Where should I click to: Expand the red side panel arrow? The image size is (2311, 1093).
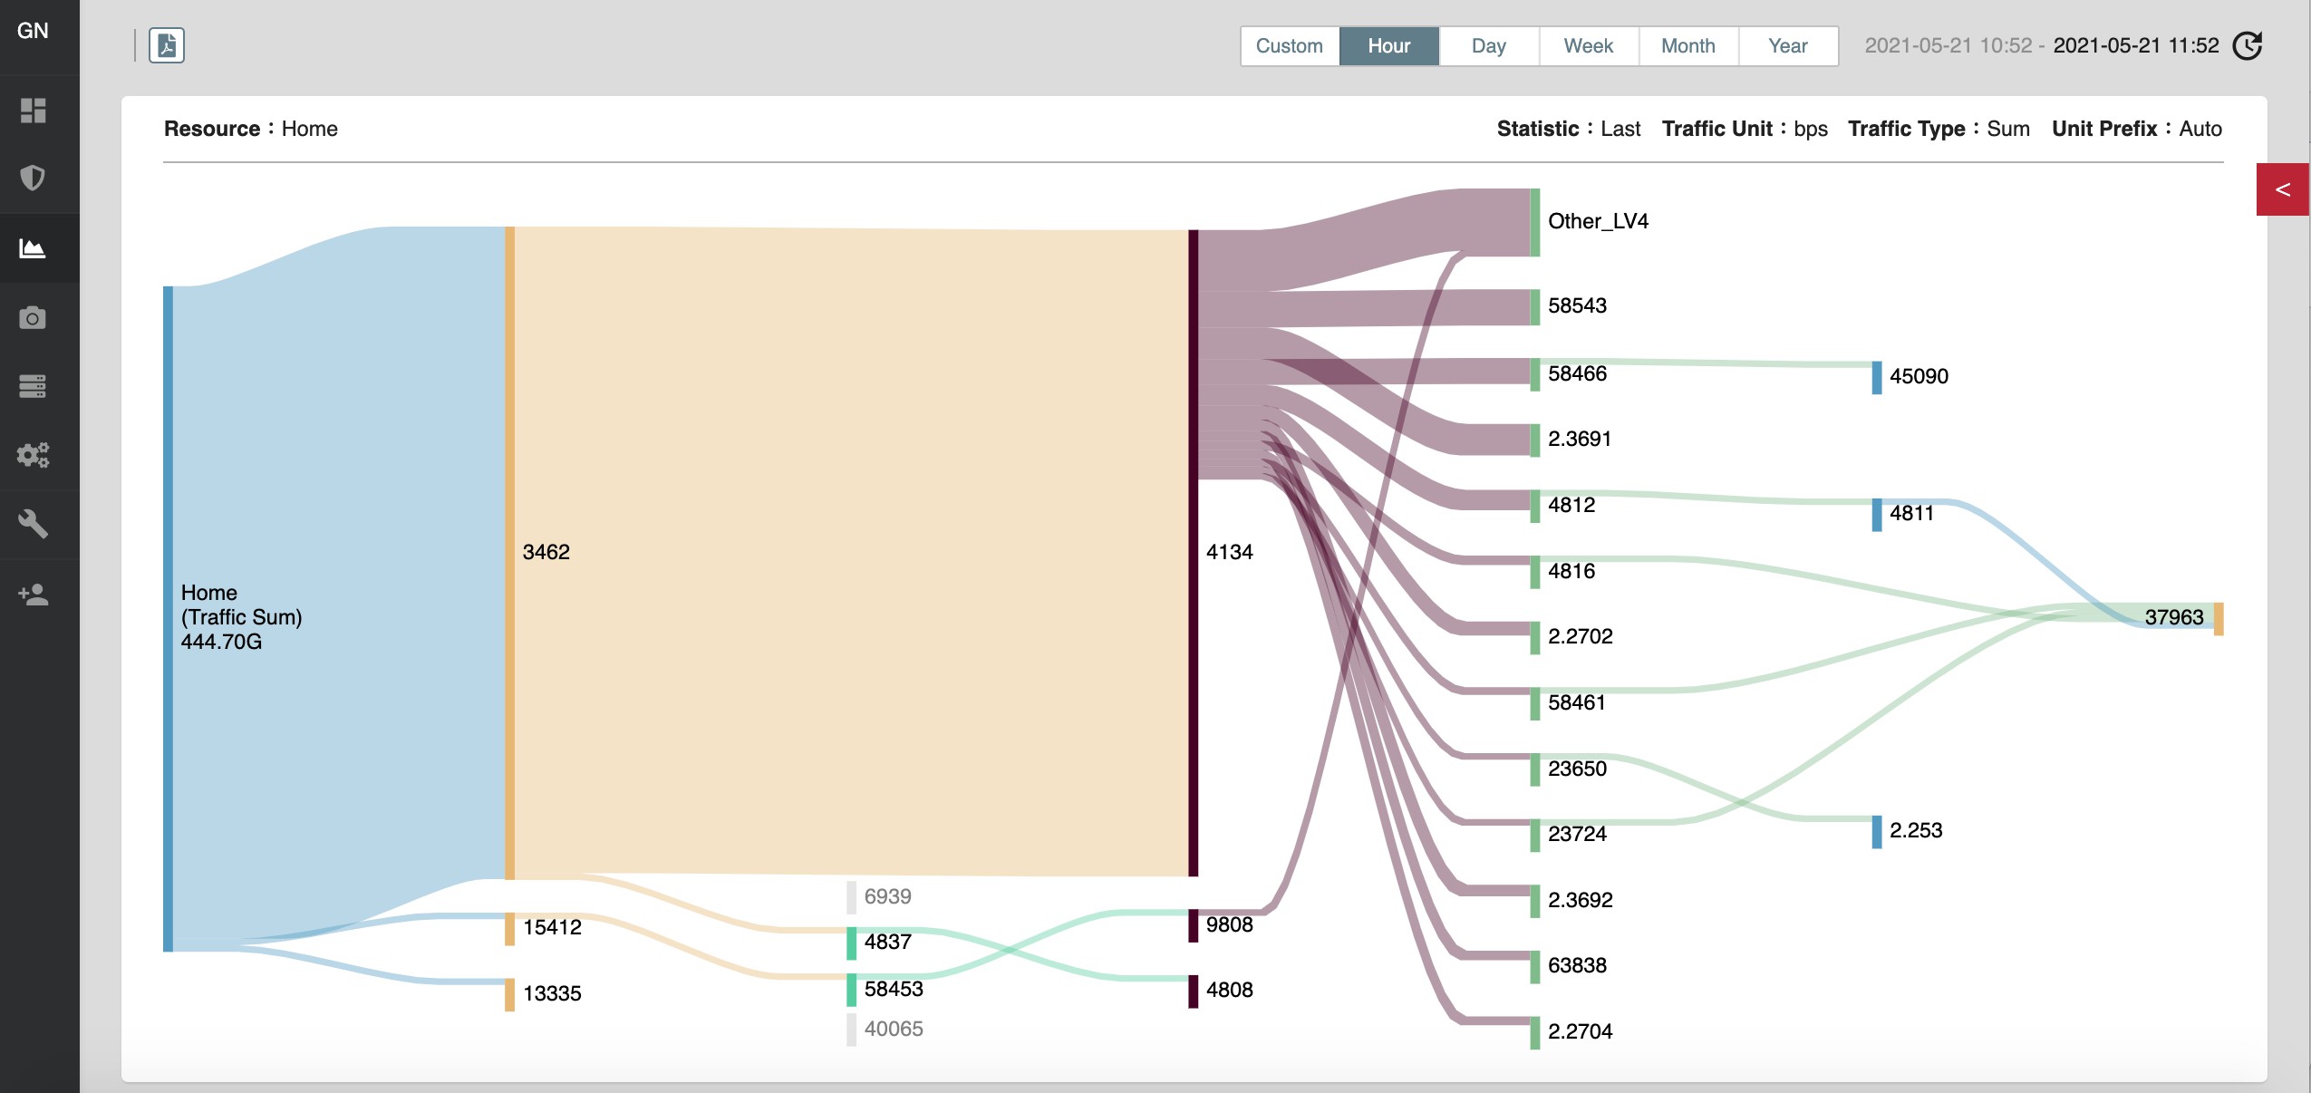click(2282, 189)
